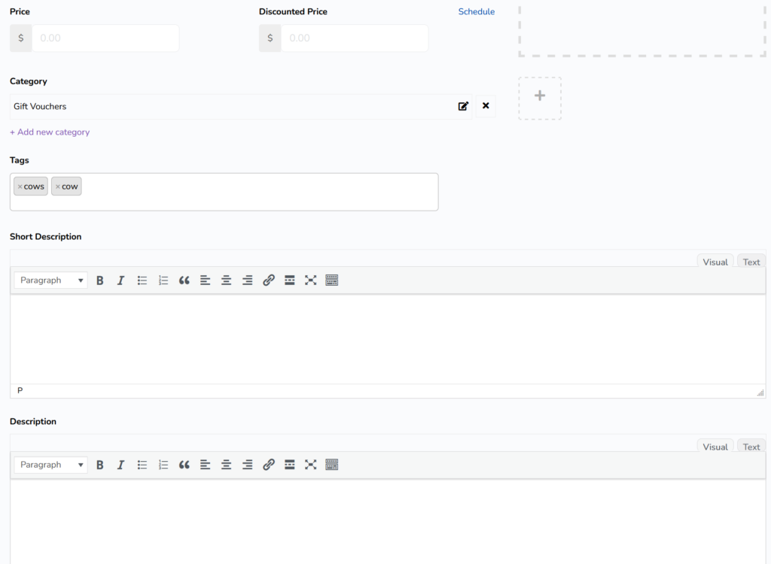Image resolution: width=771 pixels, height=564 pixels.
Task: Apply blockquote in Short Description toolbar
Action: pyautogui.click(x=184, y=280)
